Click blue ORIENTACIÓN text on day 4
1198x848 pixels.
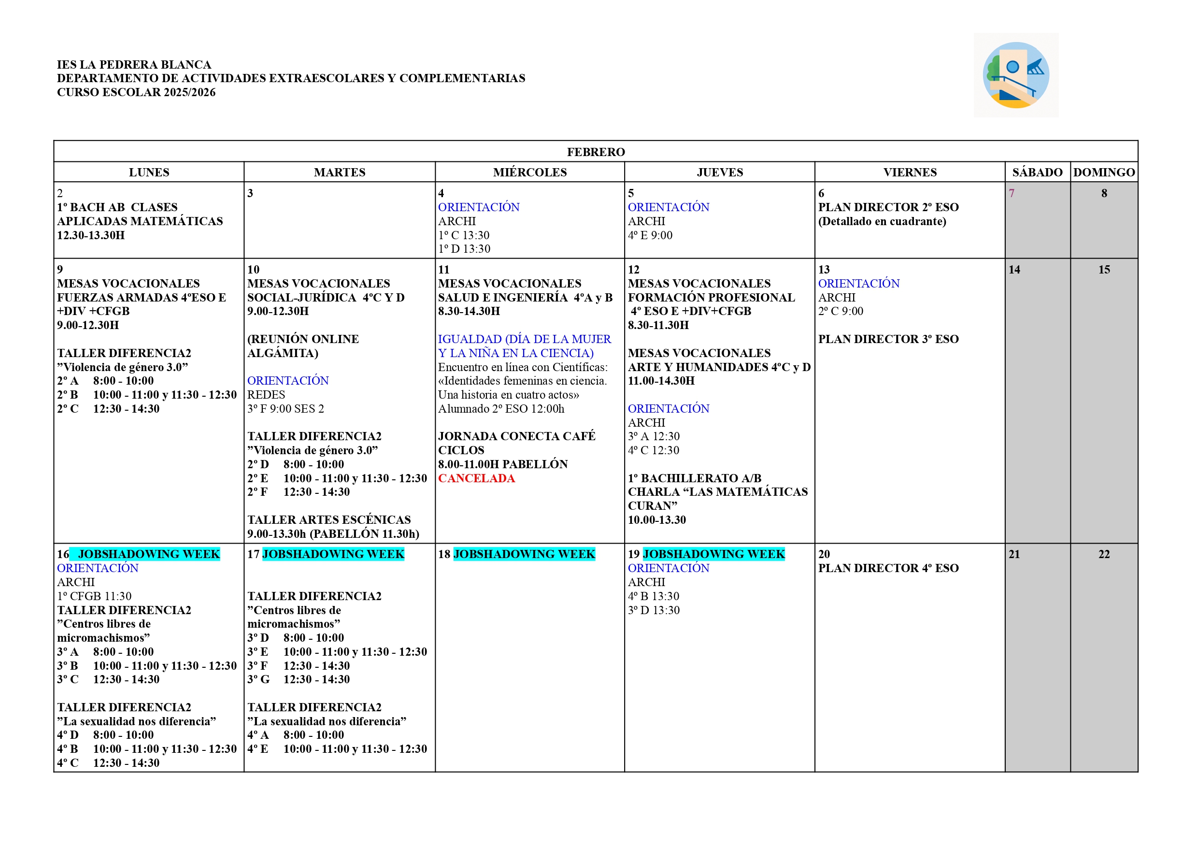pos(478,207)
